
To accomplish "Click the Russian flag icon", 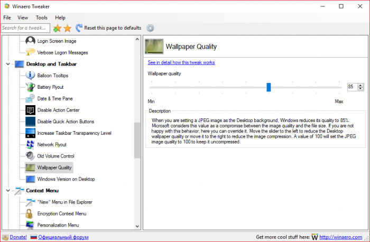I will (34, 237).
